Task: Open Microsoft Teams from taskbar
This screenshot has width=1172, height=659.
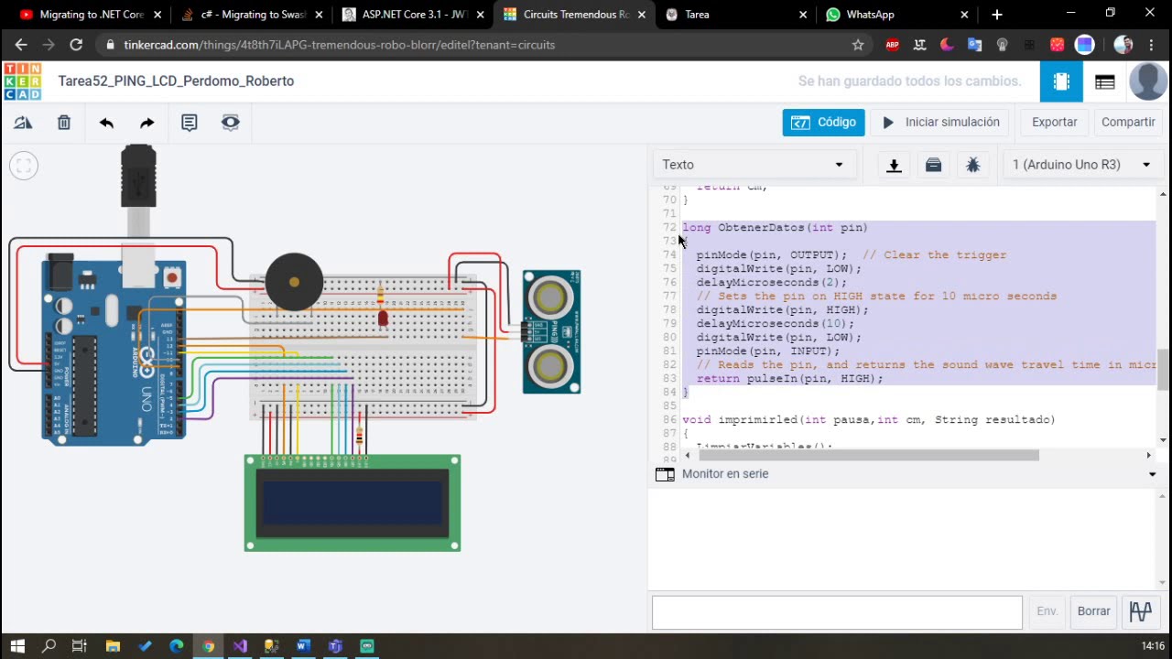Action: pos(335,646)
